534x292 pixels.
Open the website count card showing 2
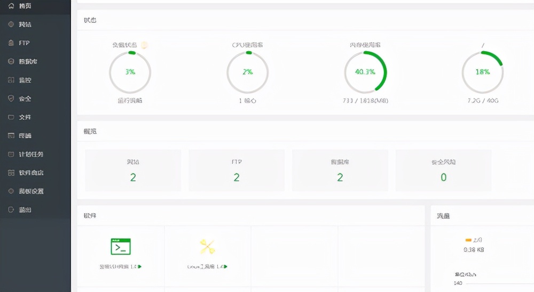click(x=133, y=170)
